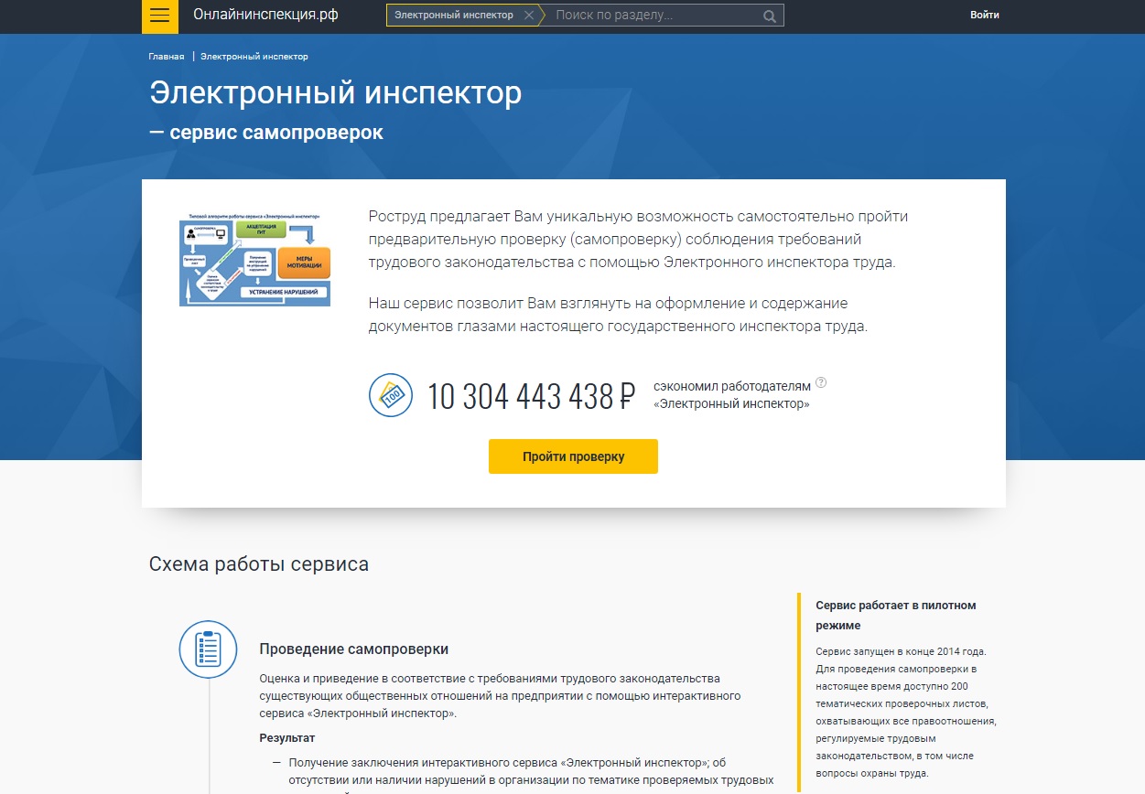Open the yellow hamburger menu
Screen dimensions: 1145x794
tap(160, 16)
